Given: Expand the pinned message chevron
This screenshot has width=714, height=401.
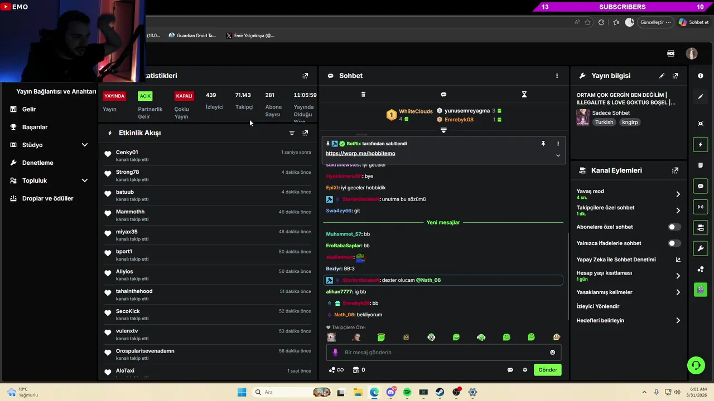Looking at the screenshot, I should pos(558,155).
